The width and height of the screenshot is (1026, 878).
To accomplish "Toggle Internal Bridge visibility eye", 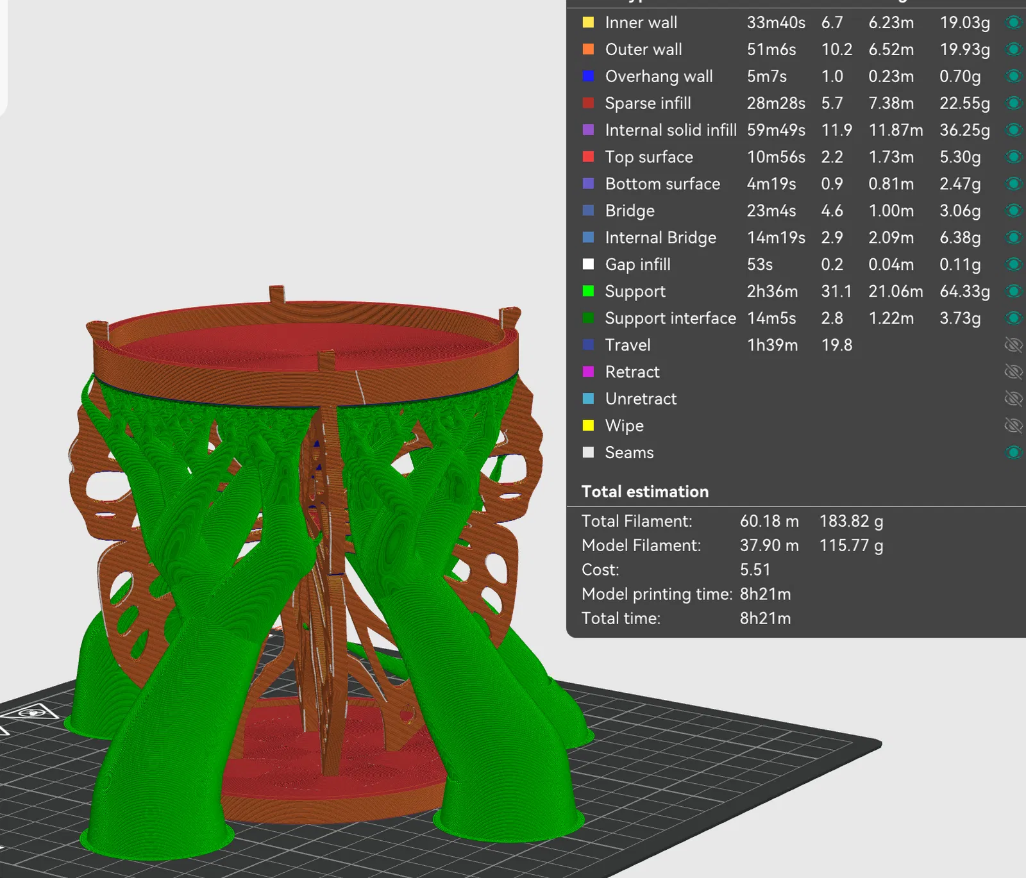I will (1013, 238).
